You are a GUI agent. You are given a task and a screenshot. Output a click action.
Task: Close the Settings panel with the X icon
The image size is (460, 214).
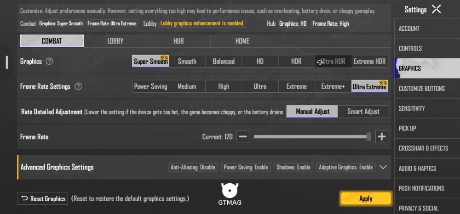436,9
